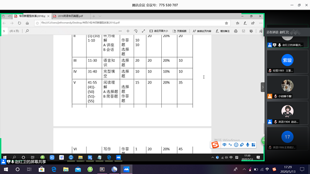Open File Explorer on the local taskbar

(66, 169)
